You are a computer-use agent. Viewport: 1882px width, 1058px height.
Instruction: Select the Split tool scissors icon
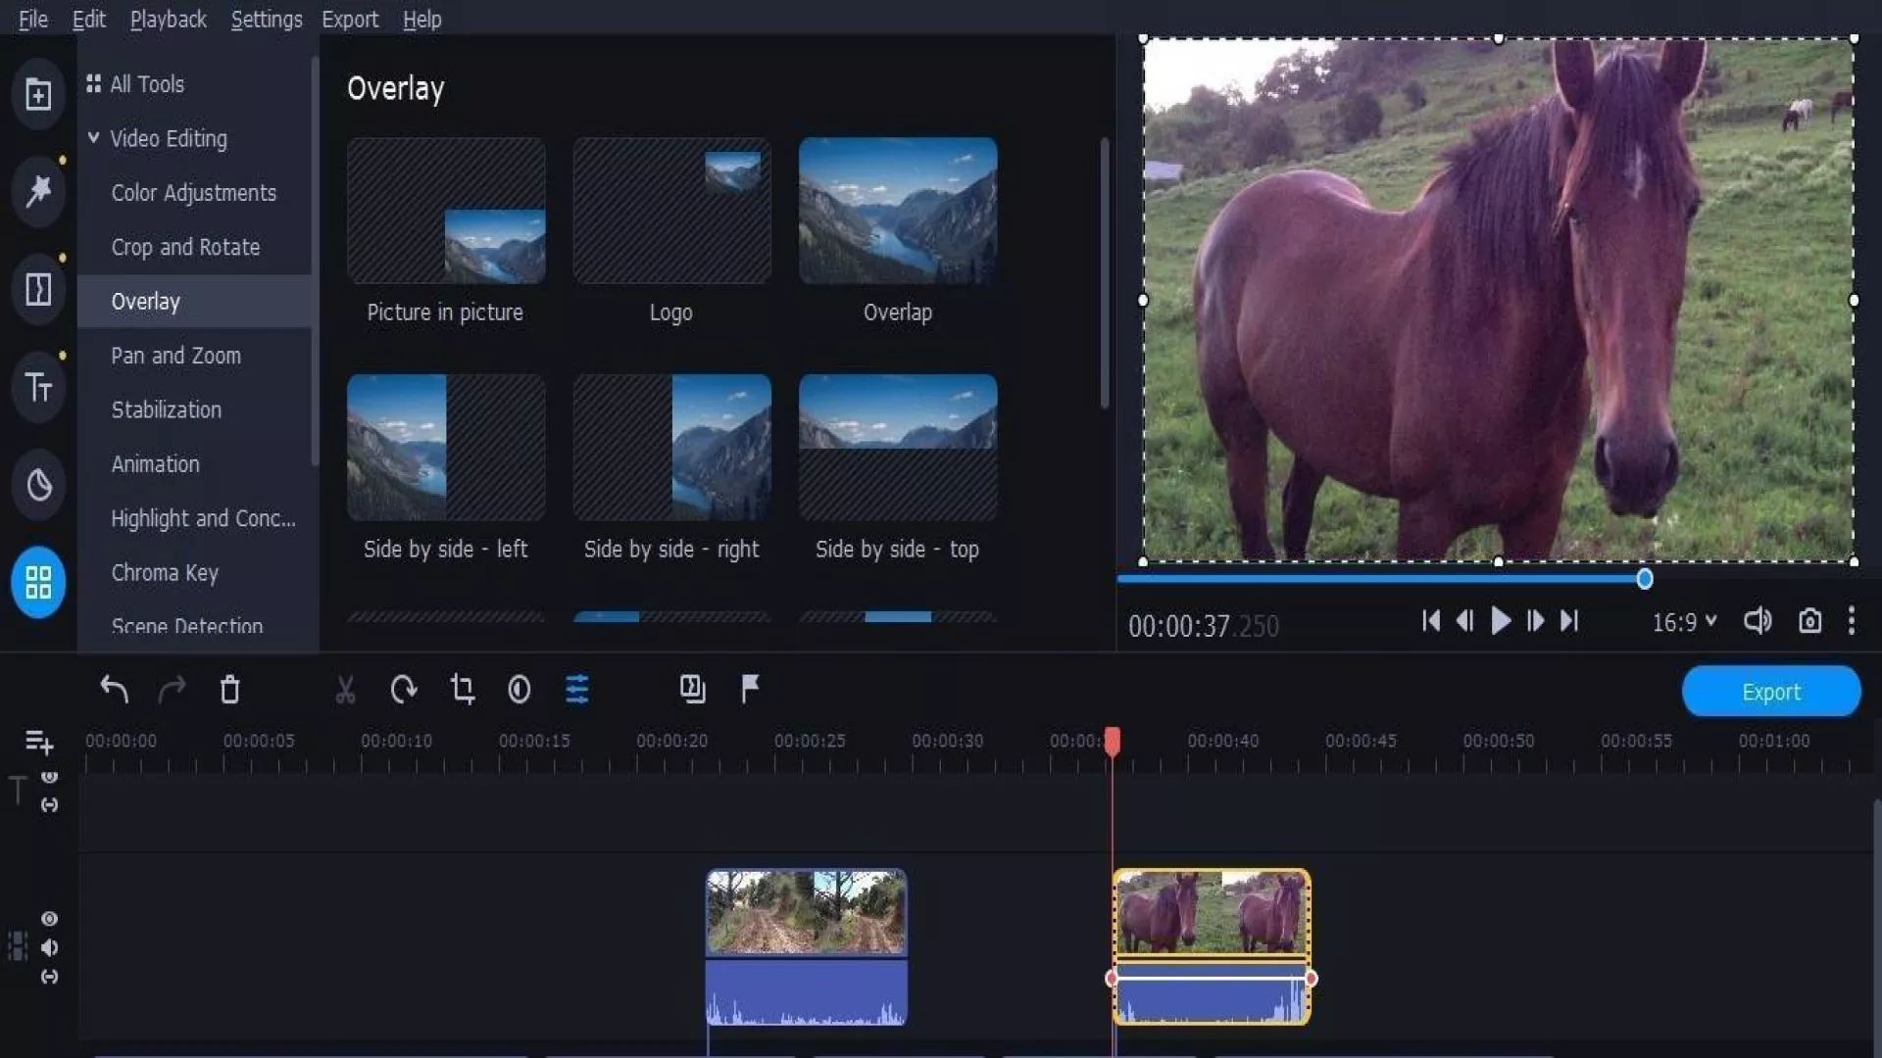click(x=345, y=690)
